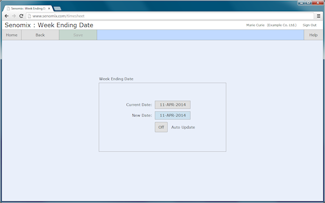The image size is (325, 203).
Task: Open the browser hamburger menu
Action: coord(318,16)
